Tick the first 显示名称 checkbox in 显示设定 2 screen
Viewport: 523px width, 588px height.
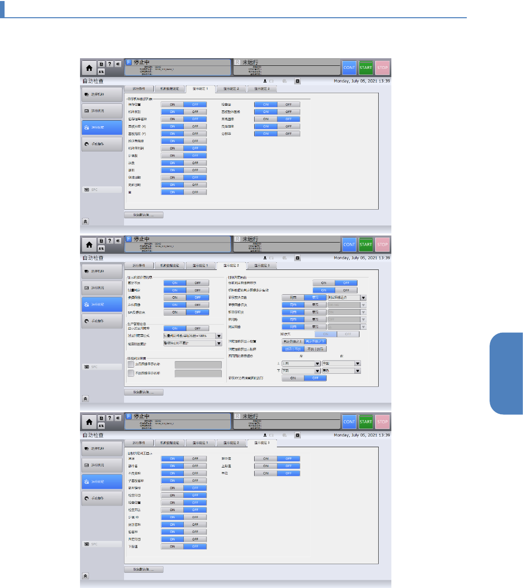pyautogui.click(x=131, y=364)
